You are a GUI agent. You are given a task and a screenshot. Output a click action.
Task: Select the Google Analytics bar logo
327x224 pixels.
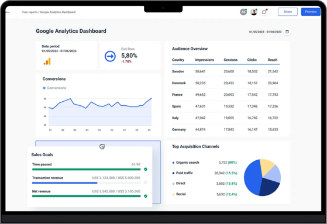[47, 61]
